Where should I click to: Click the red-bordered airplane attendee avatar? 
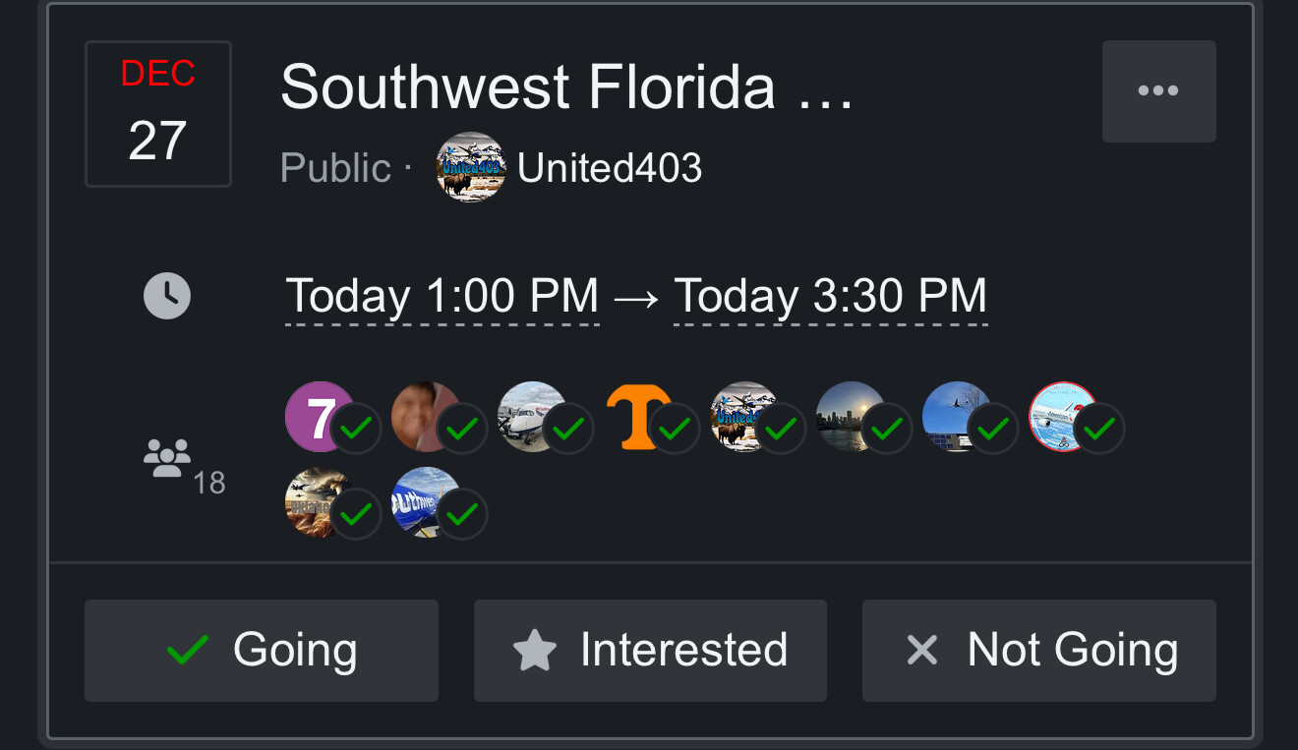click(x=1062, y=416)
